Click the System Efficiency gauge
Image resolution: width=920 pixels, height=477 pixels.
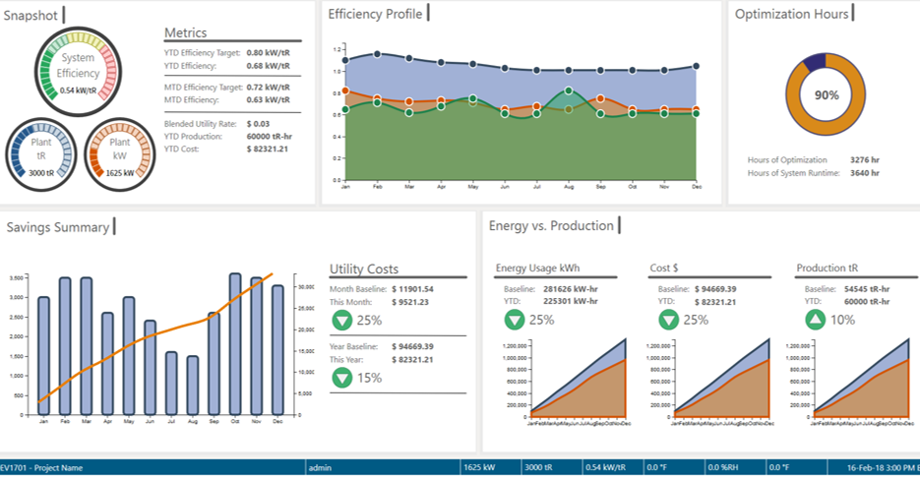[78, 70]
